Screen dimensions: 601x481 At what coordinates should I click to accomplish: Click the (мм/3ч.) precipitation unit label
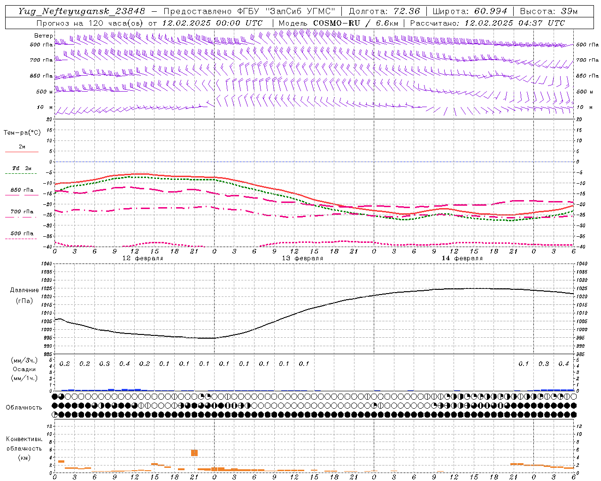[x=24, y=360]
